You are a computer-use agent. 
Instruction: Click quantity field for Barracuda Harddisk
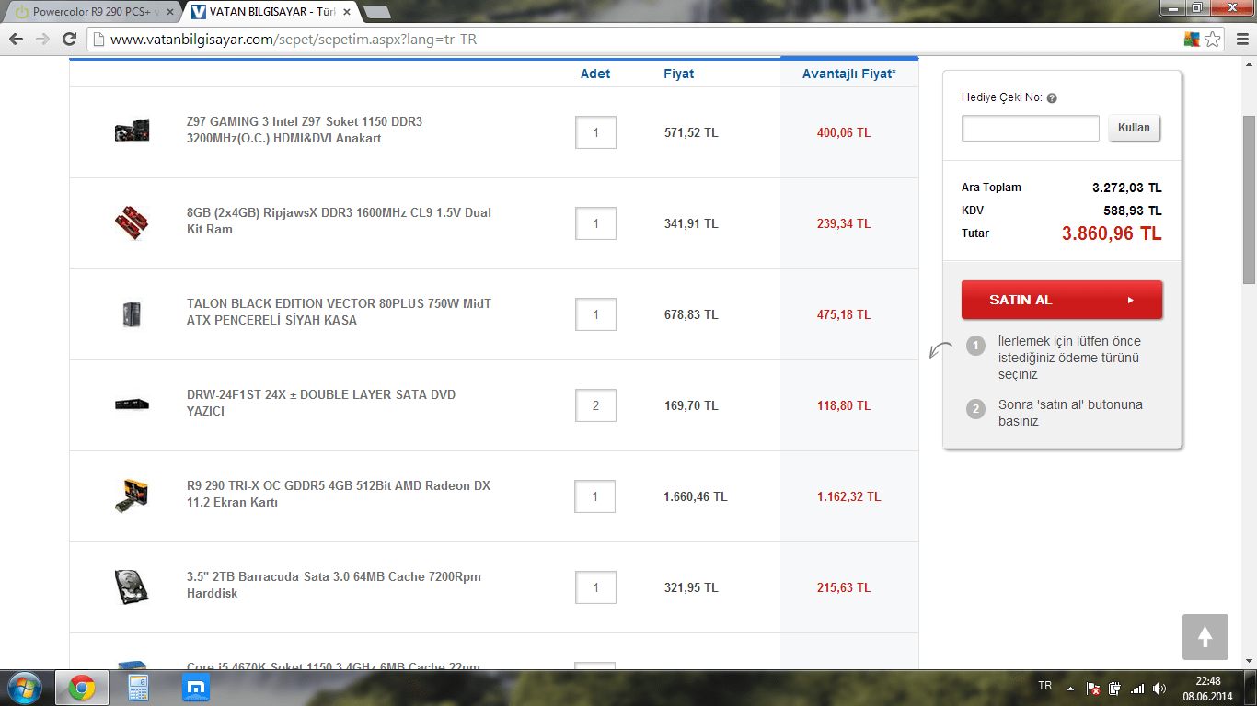(595, 587)
